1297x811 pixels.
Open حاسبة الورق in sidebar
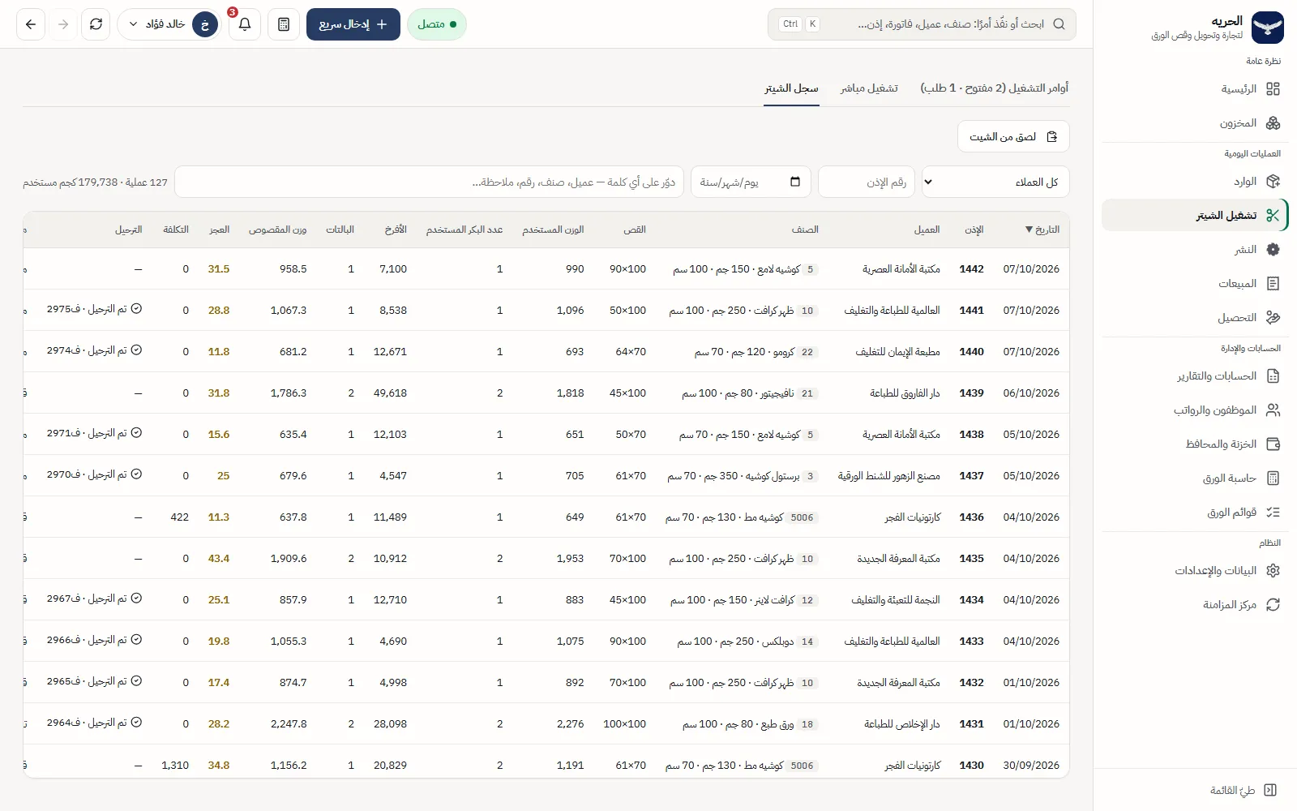pyautogui.click(x=1195, y=478)
